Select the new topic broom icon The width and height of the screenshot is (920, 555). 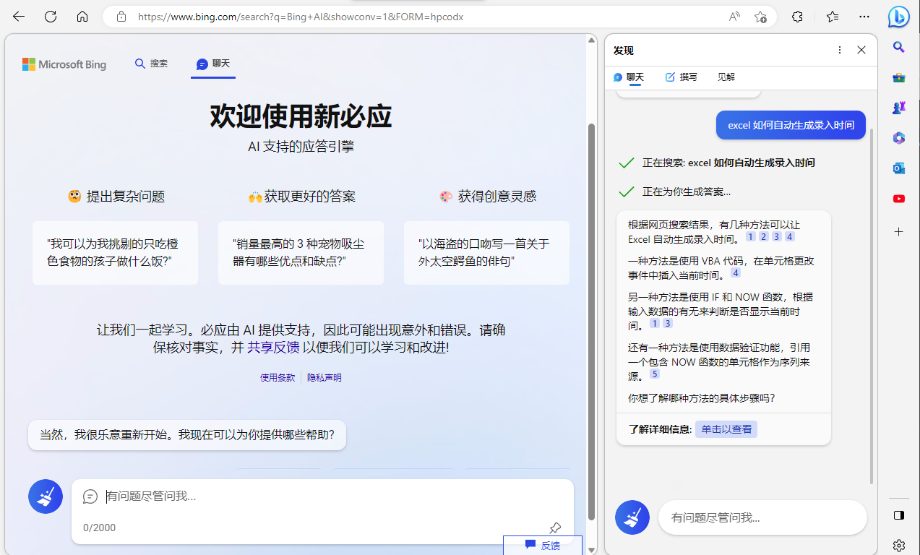coord(45,496)
